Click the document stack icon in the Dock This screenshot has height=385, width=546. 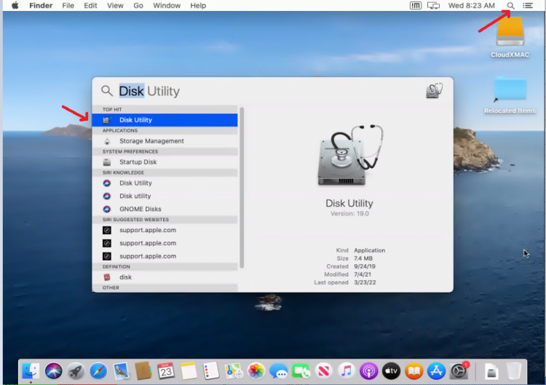pos(491,371)
